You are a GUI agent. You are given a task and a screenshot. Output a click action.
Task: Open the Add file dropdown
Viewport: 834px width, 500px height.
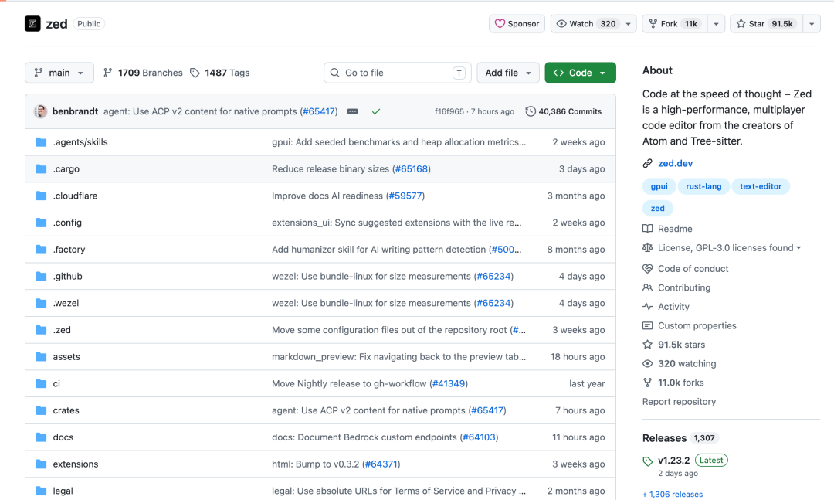(508, 73)
